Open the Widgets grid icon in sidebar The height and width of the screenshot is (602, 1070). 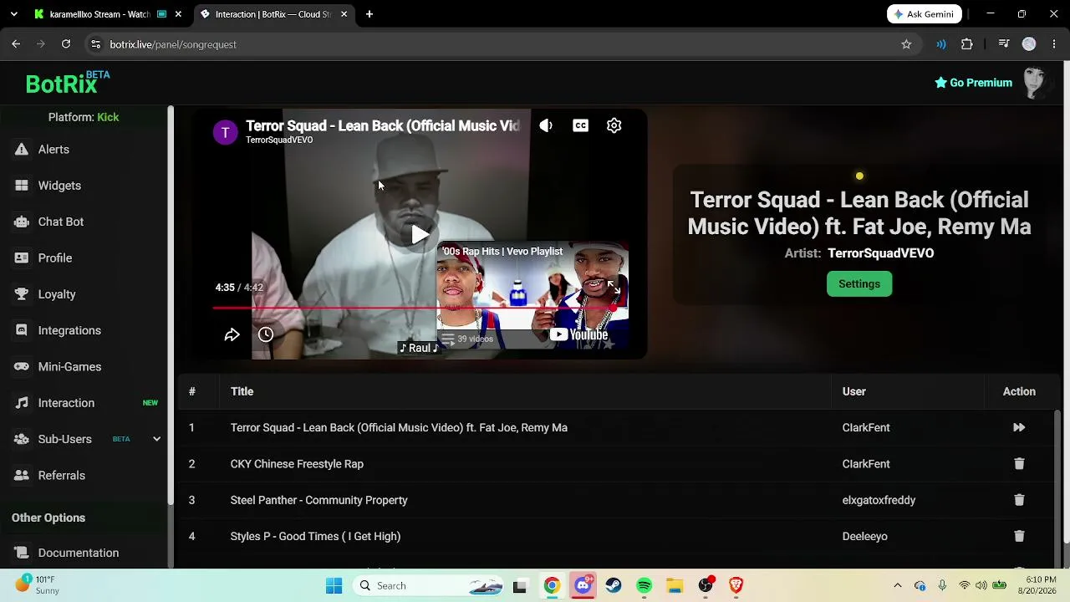tap(22, 186)
